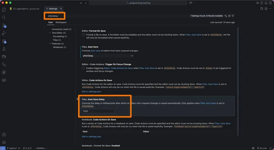Select Notebook (2) in settings tree

[x=60, y=47]
